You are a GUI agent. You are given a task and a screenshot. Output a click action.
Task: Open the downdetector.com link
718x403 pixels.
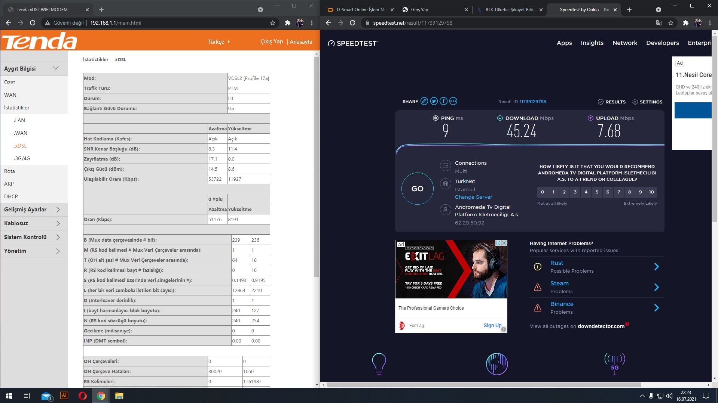coord(601,326)
